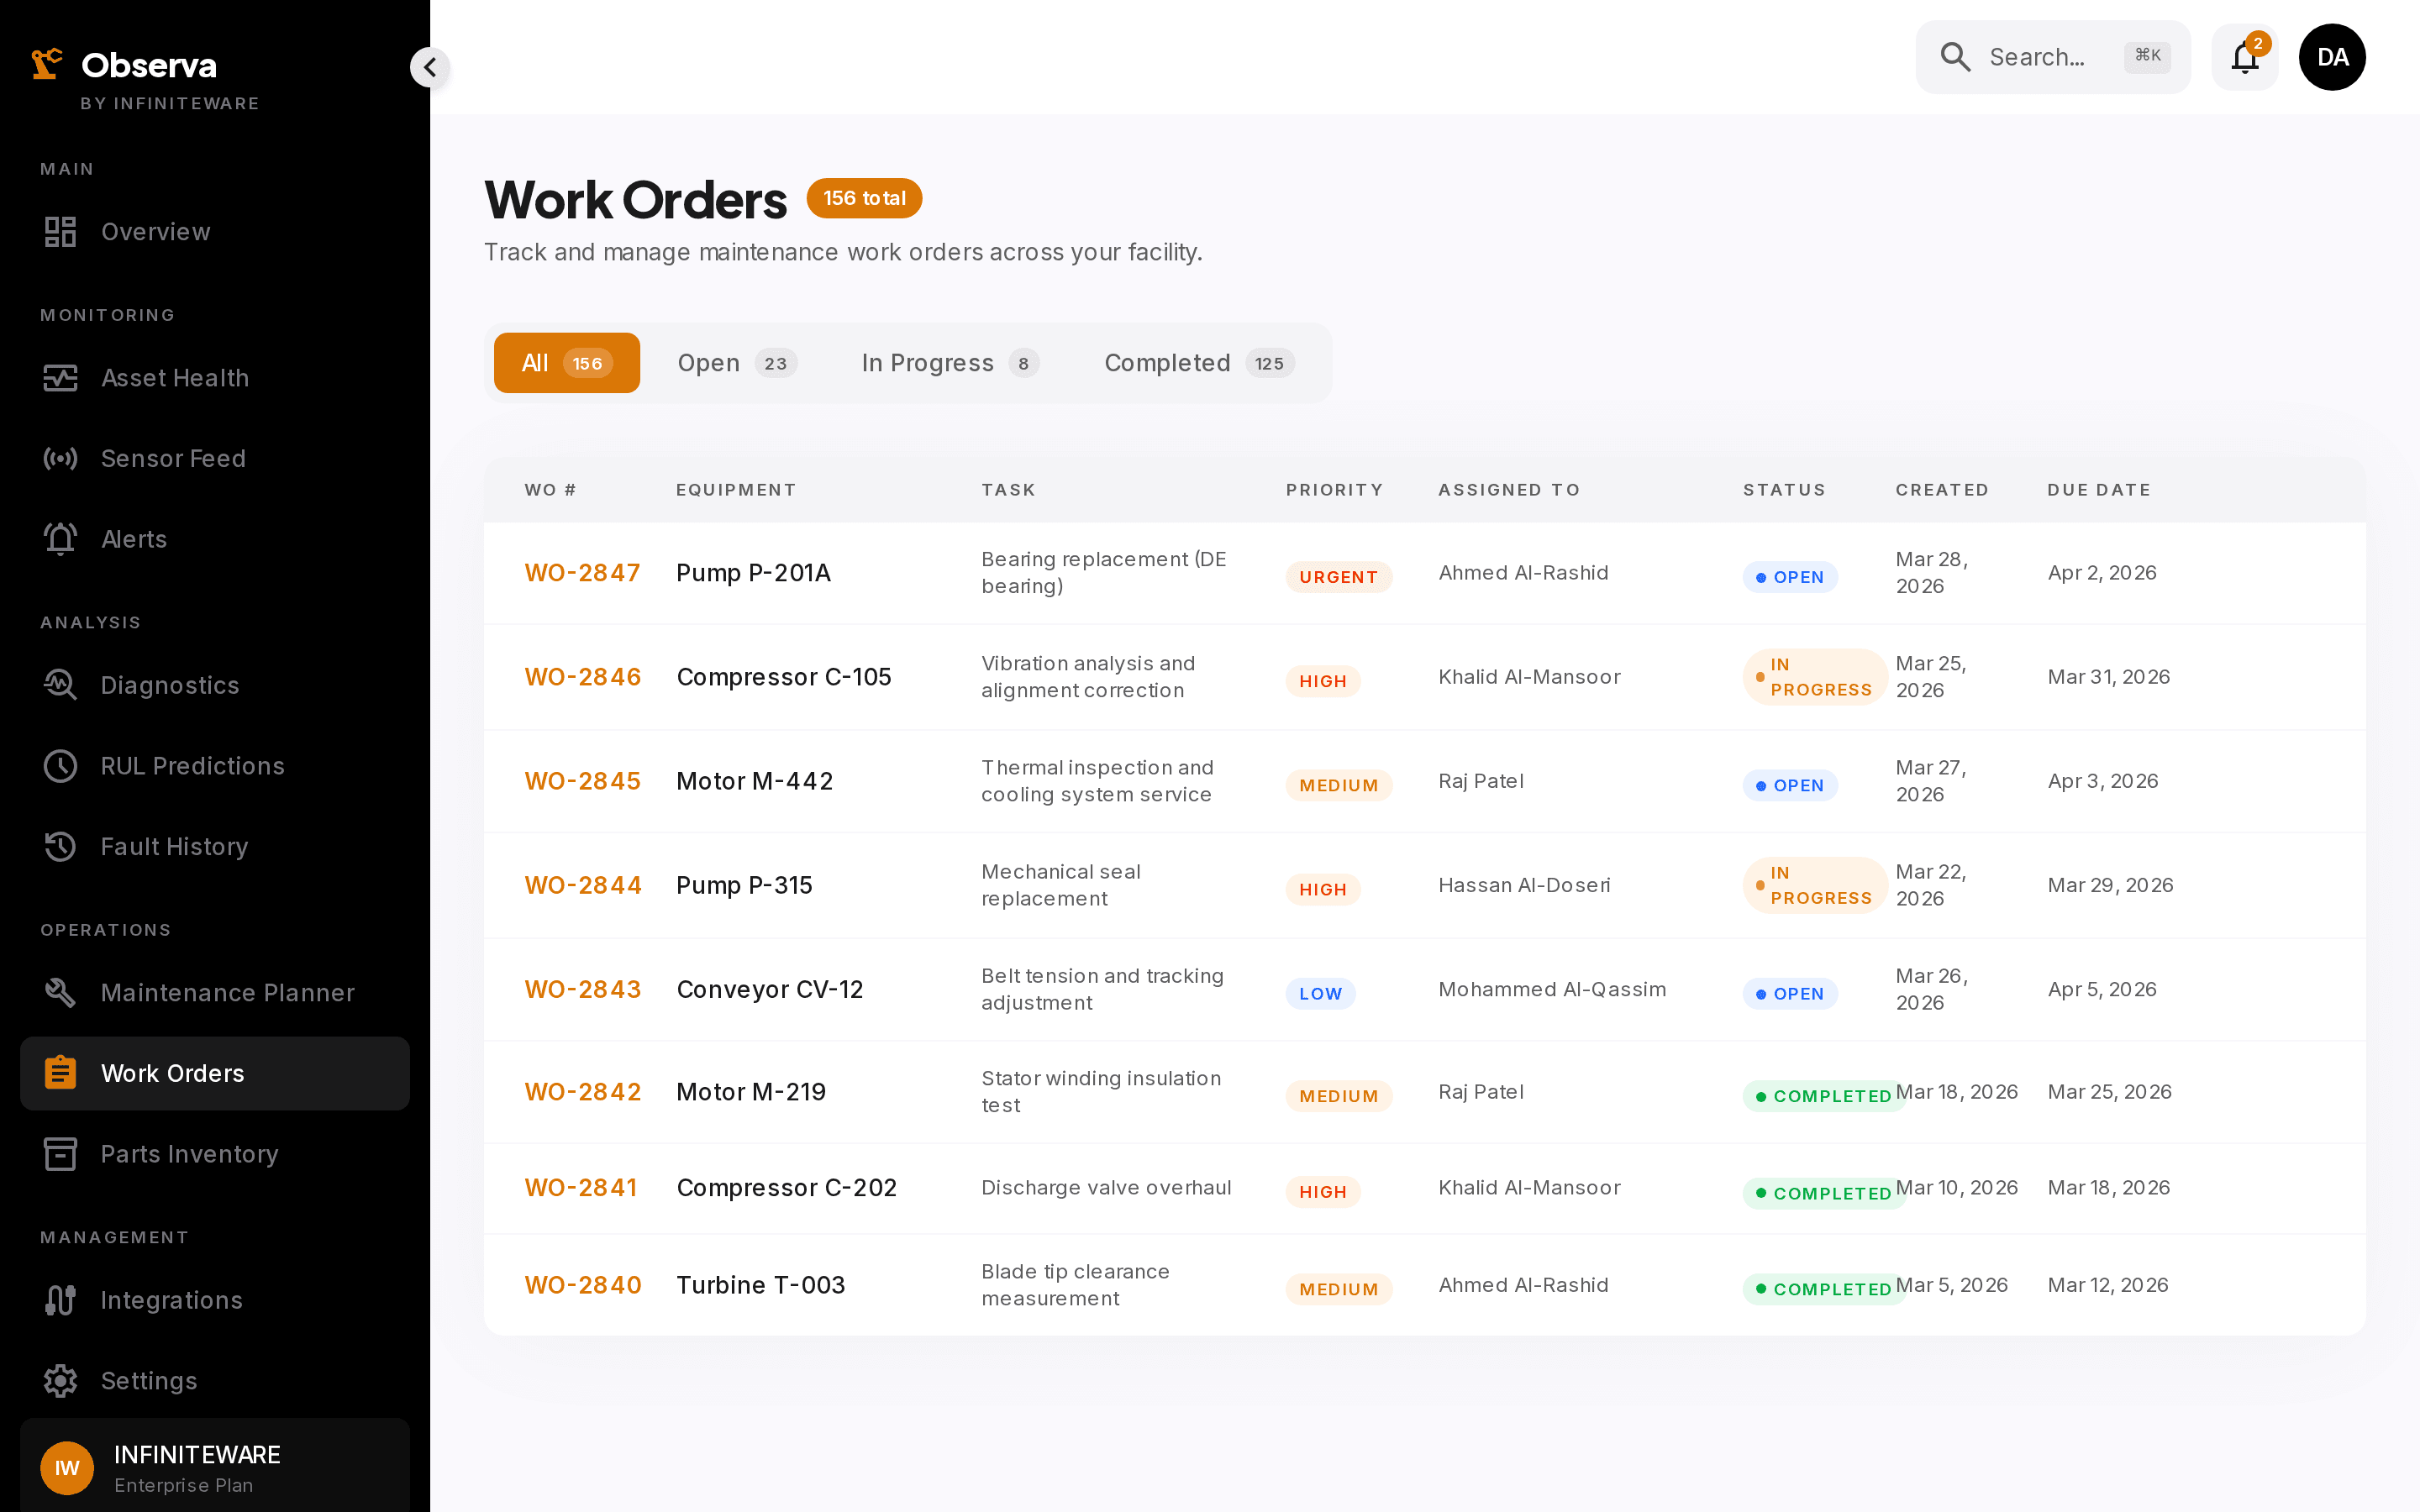The image size is (2420, 1512).
Task: Open the Overview dashboard icon
Action: coord(60,232)
